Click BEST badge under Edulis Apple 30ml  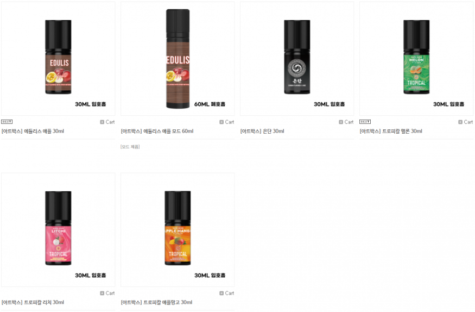pyautogui.click(x=7, y=122)
